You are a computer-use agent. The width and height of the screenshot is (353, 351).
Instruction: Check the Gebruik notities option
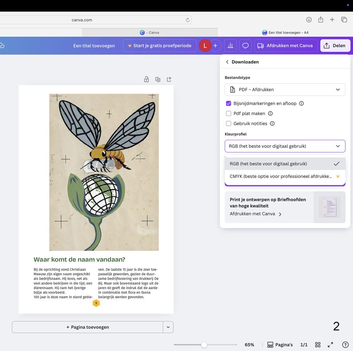pos(229,123)
